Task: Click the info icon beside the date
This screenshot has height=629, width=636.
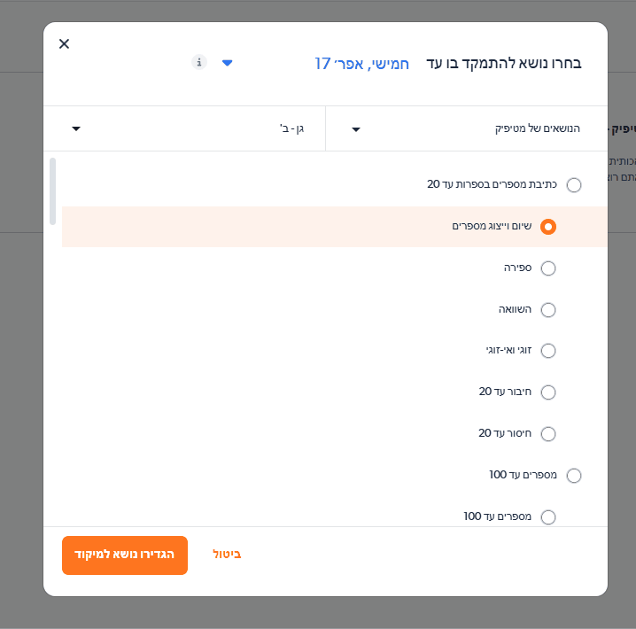Action: coord(199,62)
